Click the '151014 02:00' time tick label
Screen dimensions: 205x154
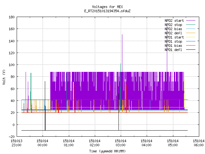pos(95,143)
